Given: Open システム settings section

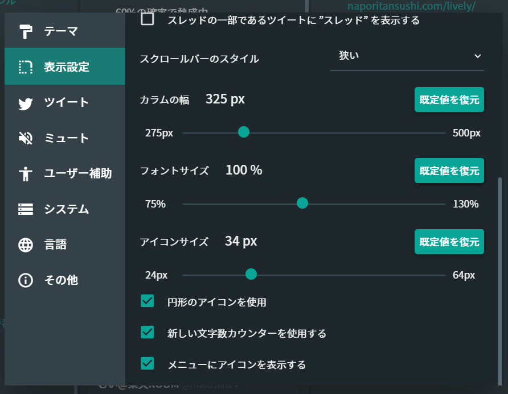Looking at the screenshot, I should pyautogui.click(x=65, y=209).
